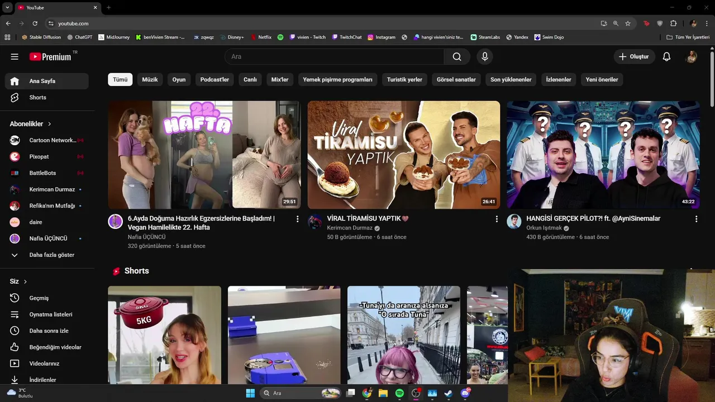Open Shorts from the sidebar

click(47, 97)
